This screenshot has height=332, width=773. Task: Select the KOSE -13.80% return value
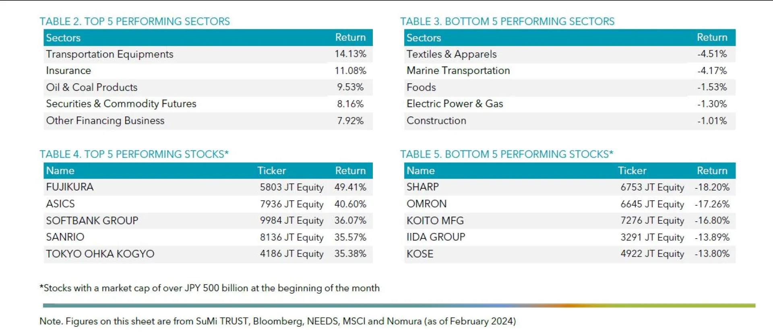712,254
